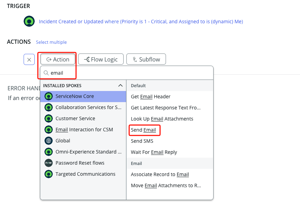300x207 pixels.
Task: Click the Global spoke globe icon
Action: 49,141
